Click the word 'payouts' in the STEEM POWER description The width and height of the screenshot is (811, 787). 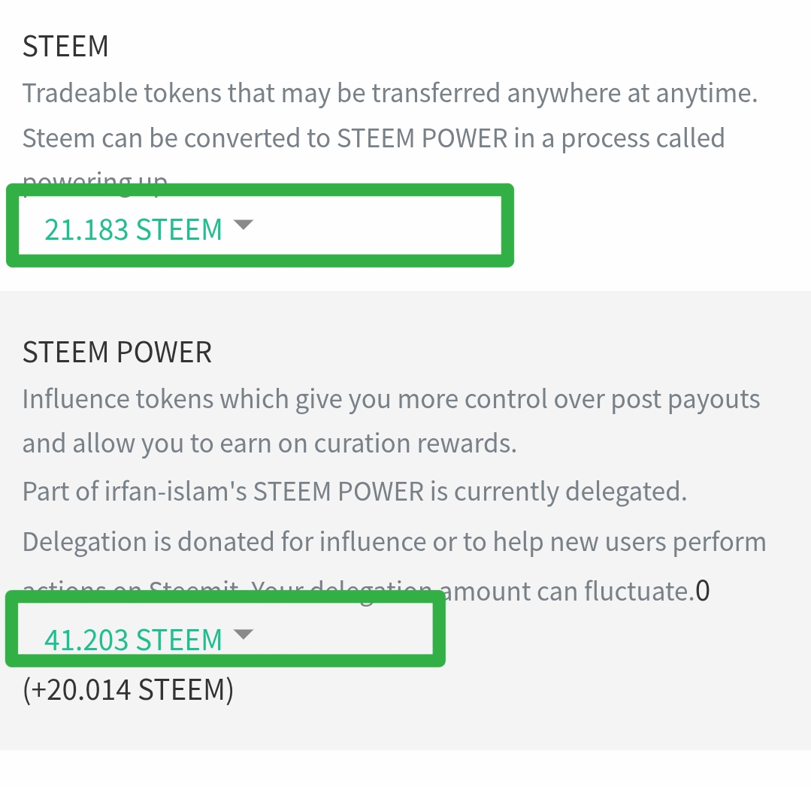pyautogui.click(x=712, y=401)
